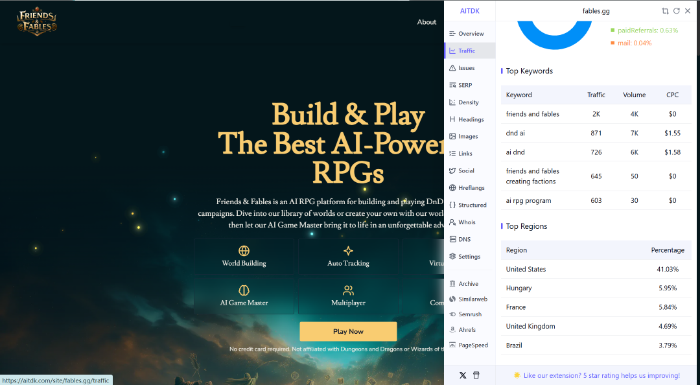This screenshot has height=385, width=700.
Task: Click the 41.03% percentage value
Action: tap(668, 270)
